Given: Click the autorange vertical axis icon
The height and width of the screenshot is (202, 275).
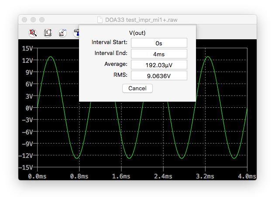Looking at the screenshot, I should [48, 33].
